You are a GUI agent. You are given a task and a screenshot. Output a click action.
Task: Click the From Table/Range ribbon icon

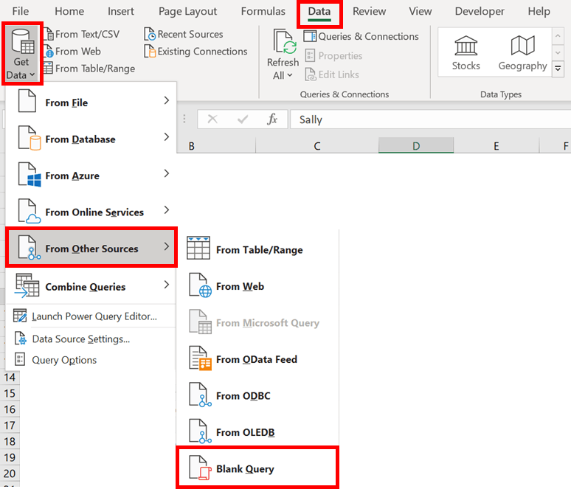click(x=49, y=69)
